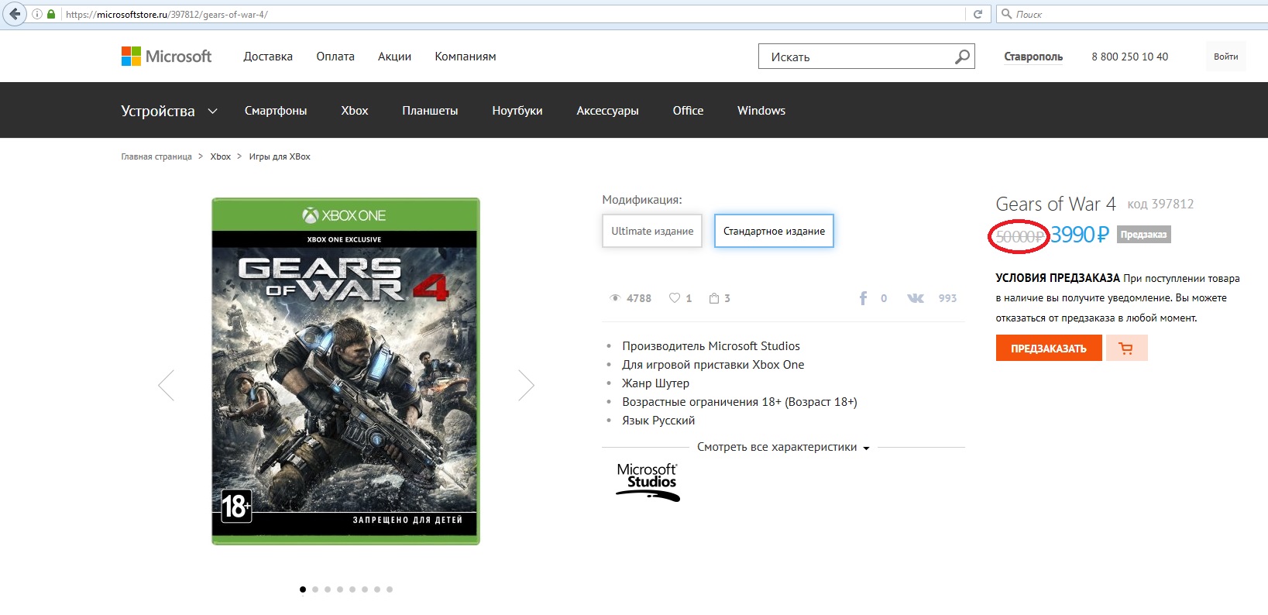Go to the Планшеты category
This screenshot has width=1268, height=615.
pos(430,111)
